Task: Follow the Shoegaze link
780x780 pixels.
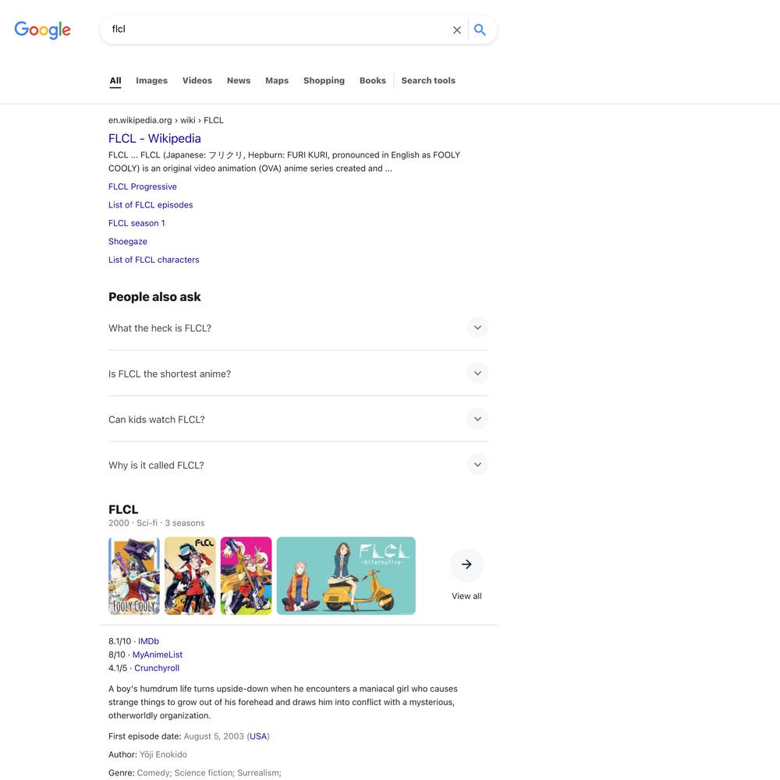Action: coord(128,241)
